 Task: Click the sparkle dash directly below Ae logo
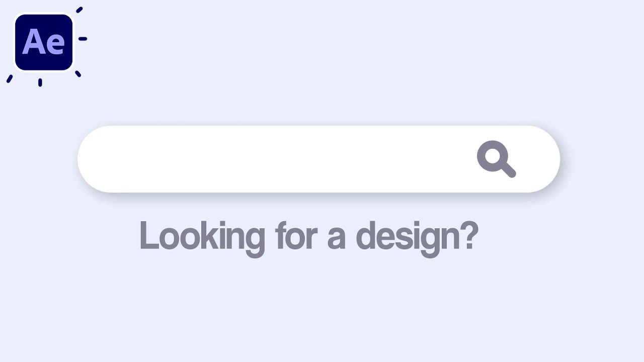(x=40, y=82)
